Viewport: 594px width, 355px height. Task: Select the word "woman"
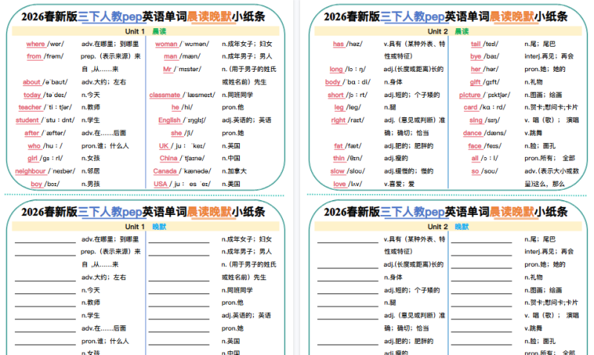click(166, 44)
